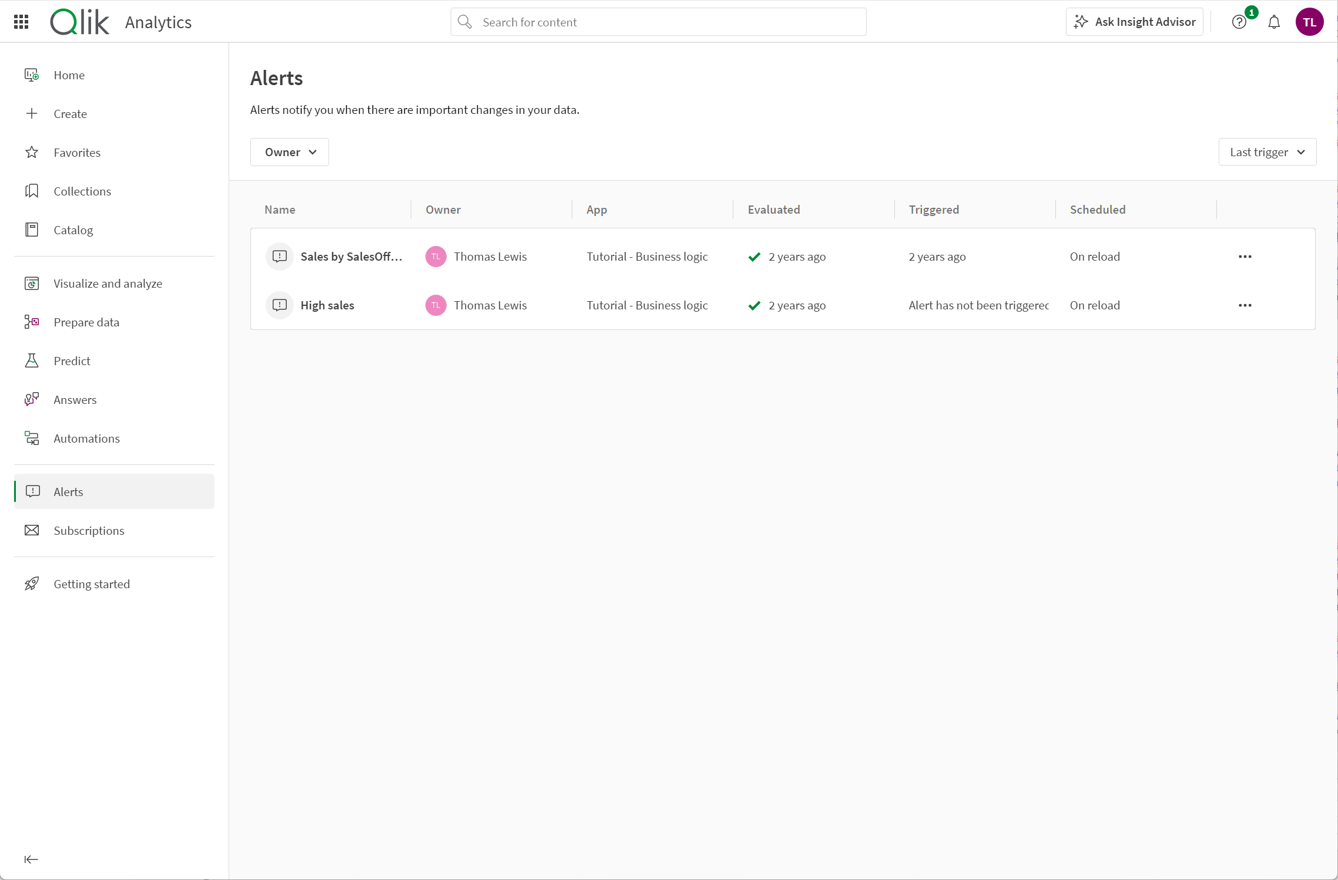Click the Predict sidebar icon
This screenshot has width=1338, height=880.
(x=32, y=360)
